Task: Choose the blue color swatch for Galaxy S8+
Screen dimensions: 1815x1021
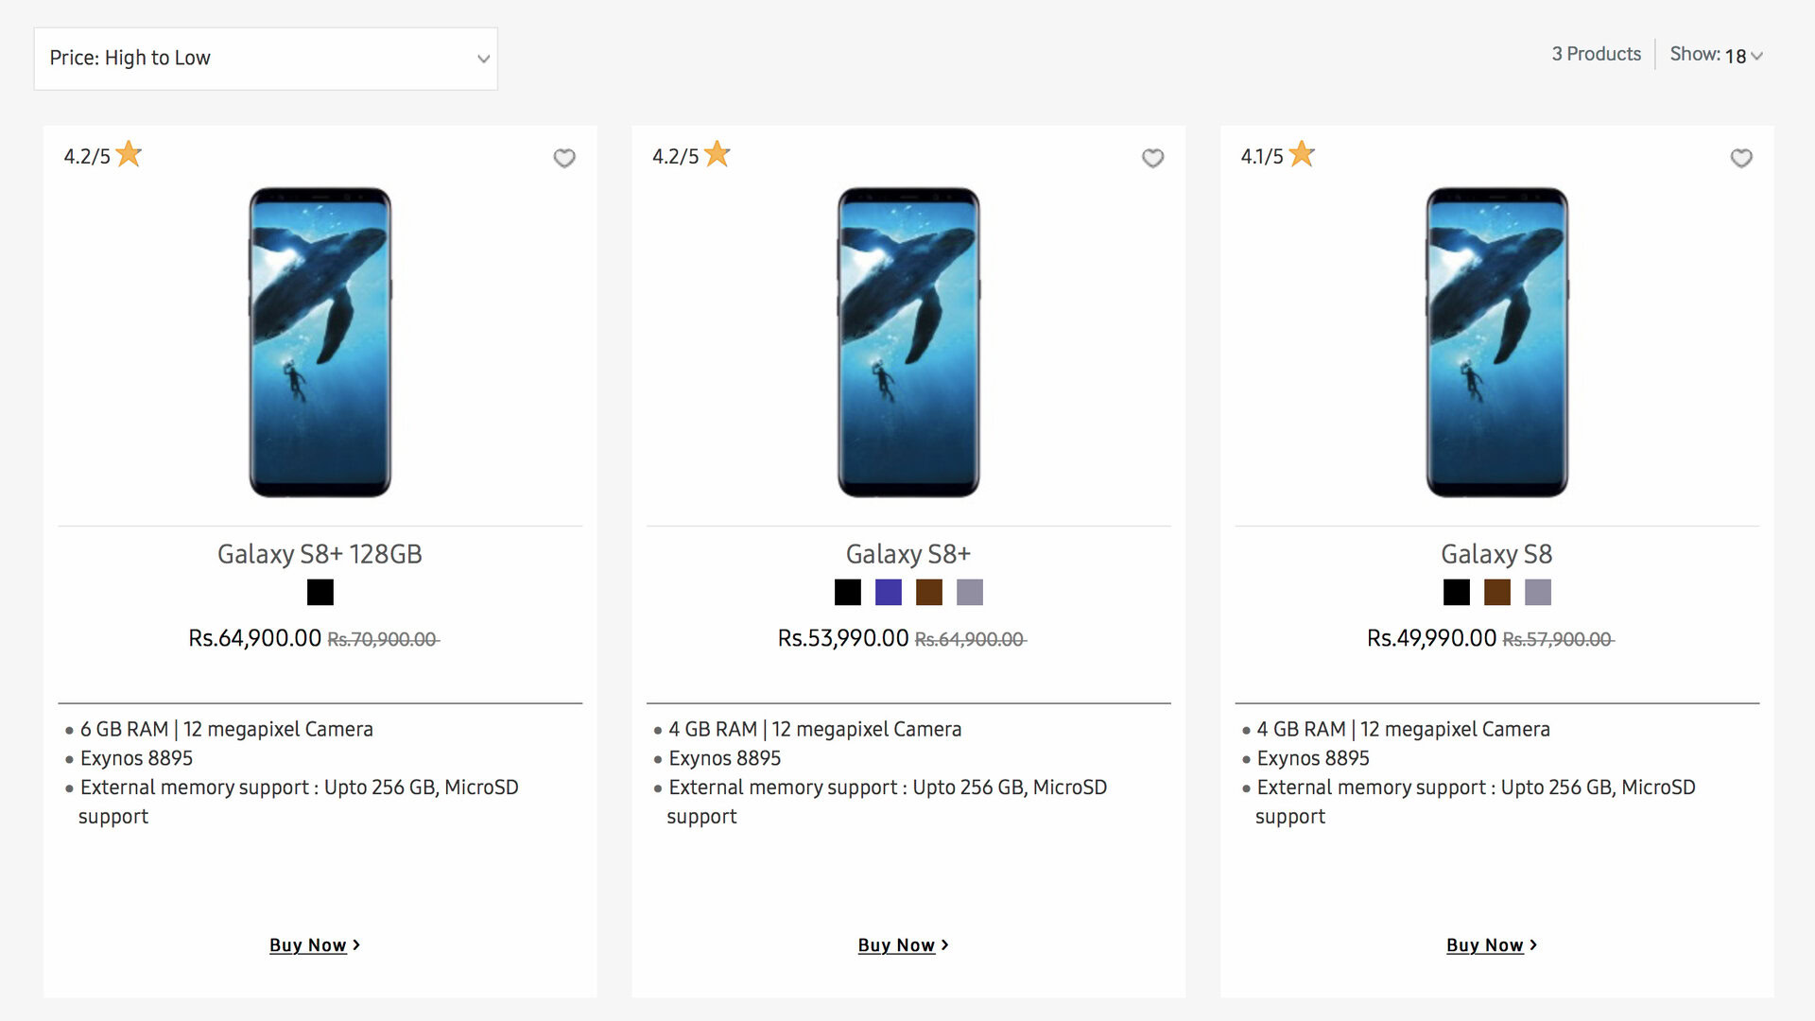Action: point(889,593)
